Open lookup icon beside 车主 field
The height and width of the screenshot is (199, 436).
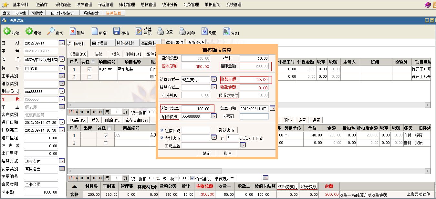pos(62,107)
